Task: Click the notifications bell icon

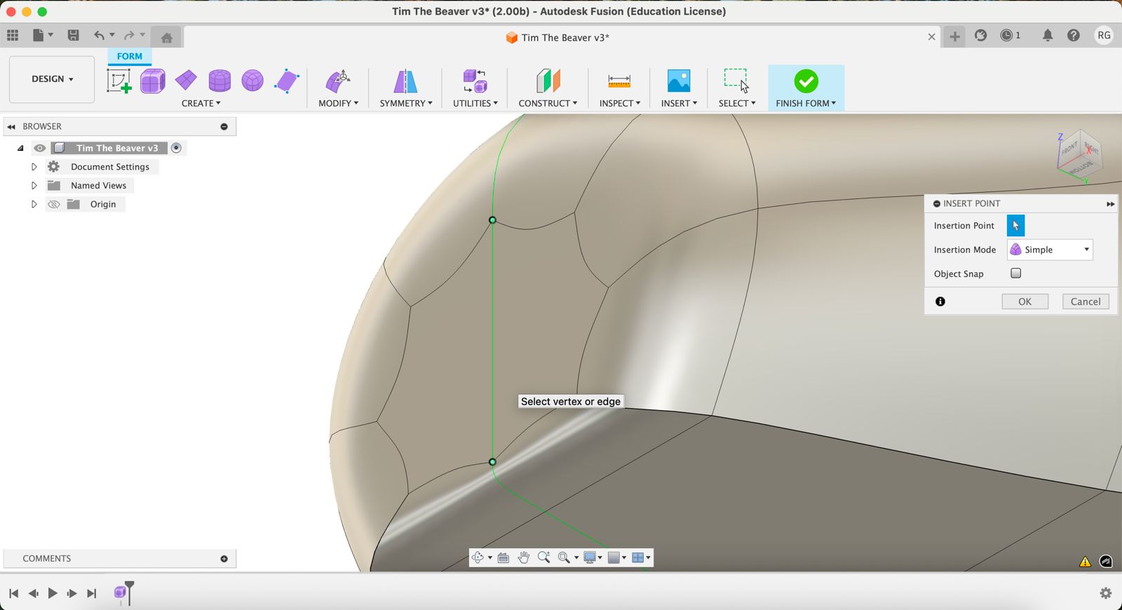Action: (x=1047, y=36)
